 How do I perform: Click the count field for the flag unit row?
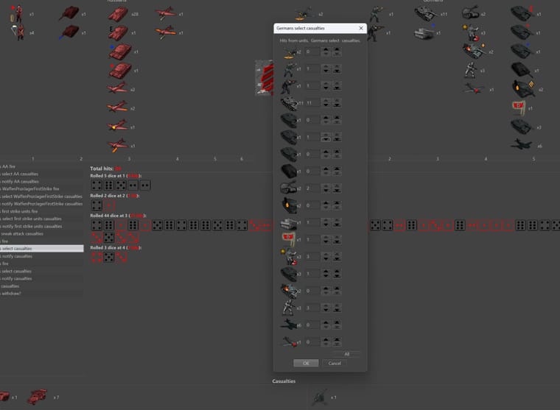point(312,239)
